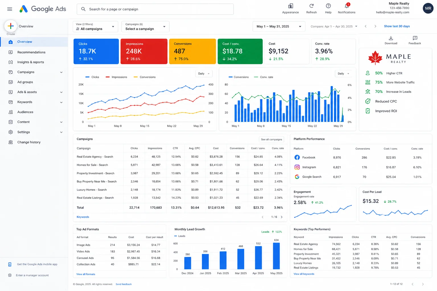Open the Select a campaign dropdown

(145, 27)
